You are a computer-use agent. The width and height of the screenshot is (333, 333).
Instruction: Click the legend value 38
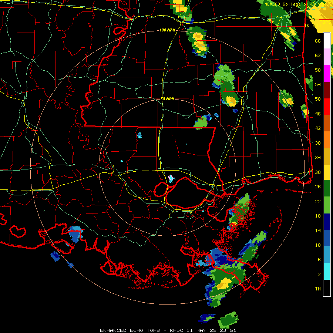[318, 143]
